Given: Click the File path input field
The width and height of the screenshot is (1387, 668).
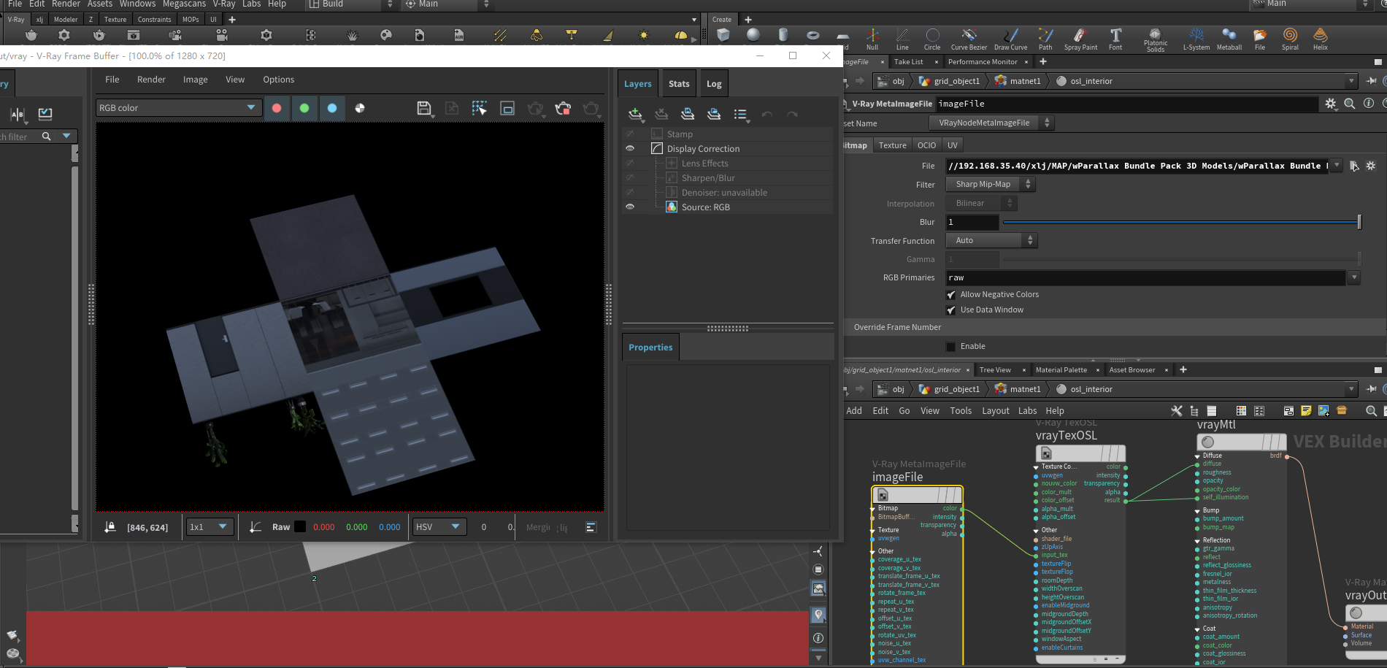Looking at the screenshot, I should [1139, 166].
